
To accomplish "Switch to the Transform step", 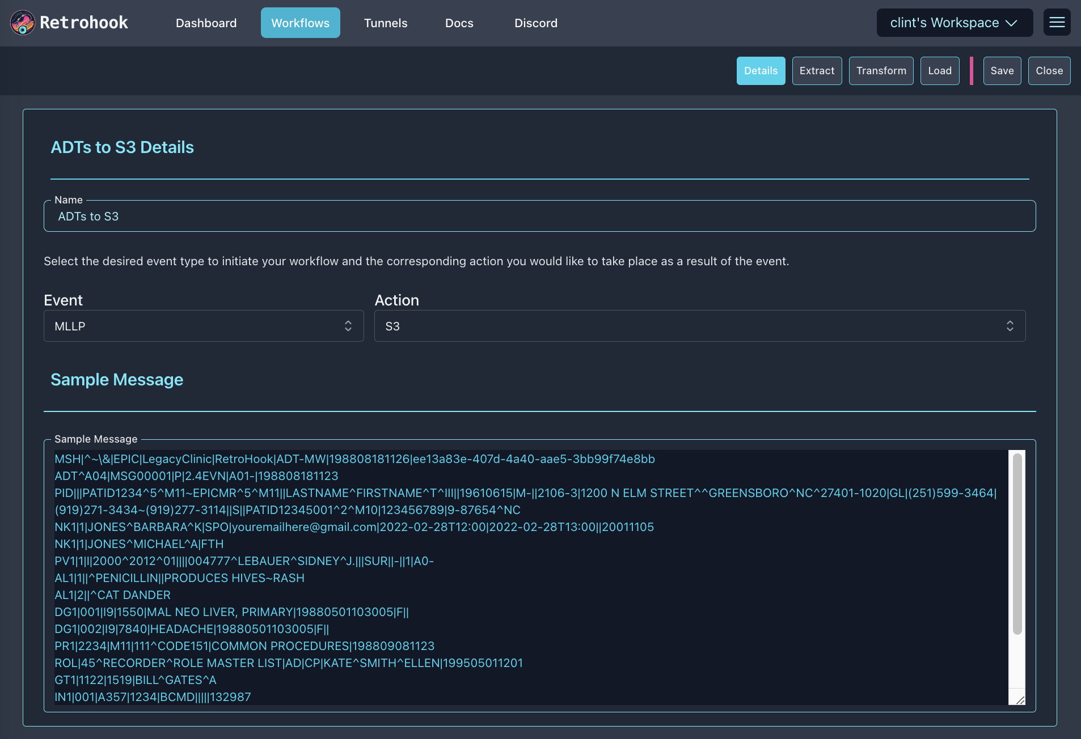I will click(881, 71).
